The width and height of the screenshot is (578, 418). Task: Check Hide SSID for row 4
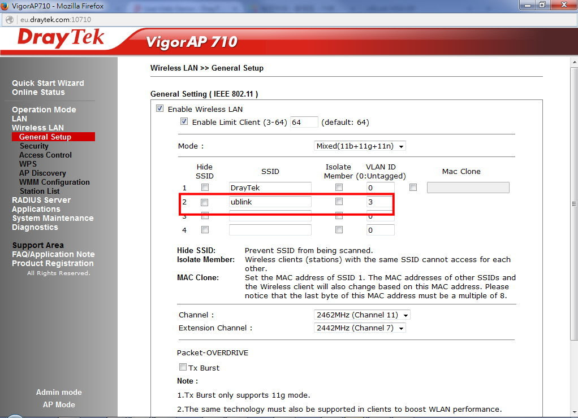click(x=205, y=229)
